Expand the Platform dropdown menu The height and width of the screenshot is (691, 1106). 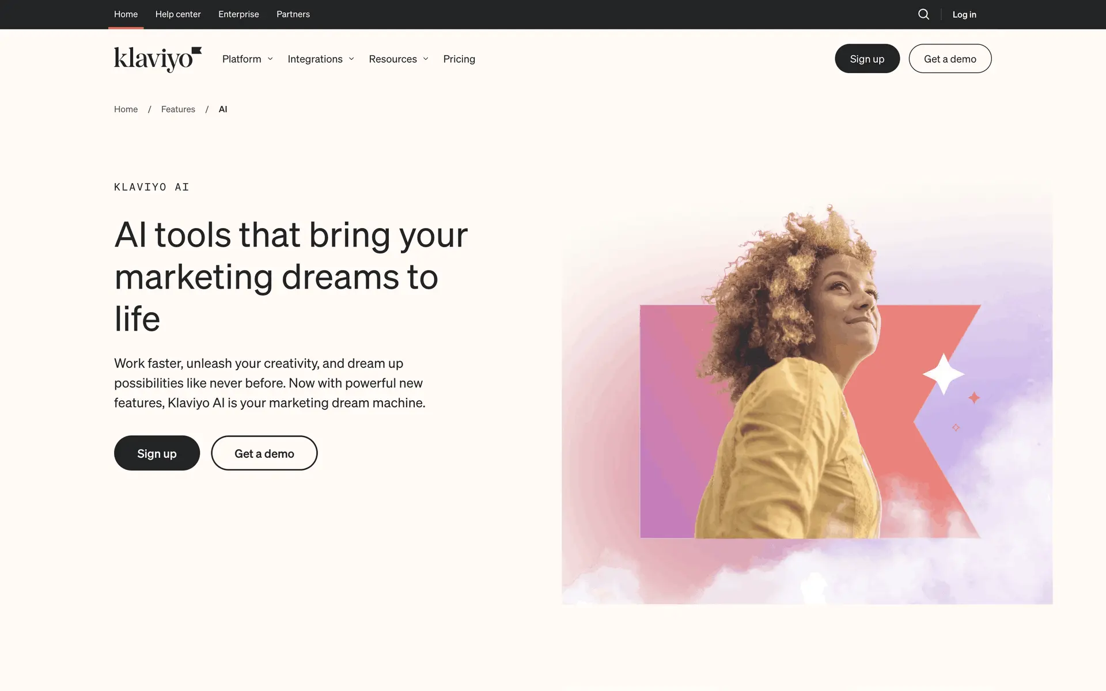[x=248, y=59]
